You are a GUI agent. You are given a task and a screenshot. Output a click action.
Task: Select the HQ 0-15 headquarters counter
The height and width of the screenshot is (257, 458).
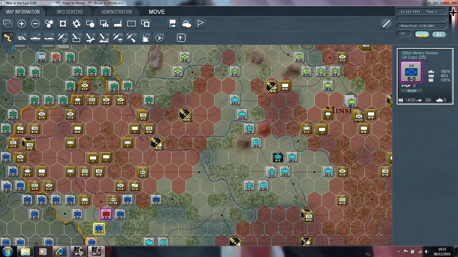299,57
